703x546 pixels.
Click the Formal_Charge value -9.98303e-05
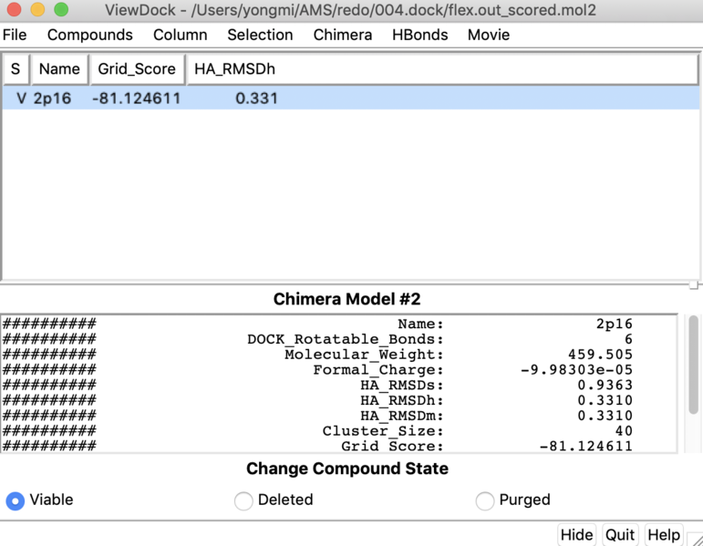point(576,370)
